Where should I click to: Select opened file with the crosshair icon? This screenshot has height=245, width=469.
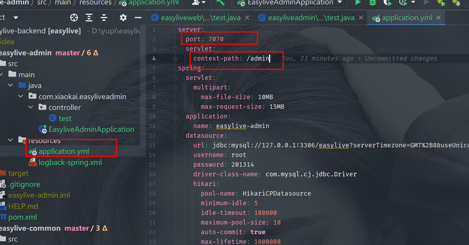pos(74,18)
